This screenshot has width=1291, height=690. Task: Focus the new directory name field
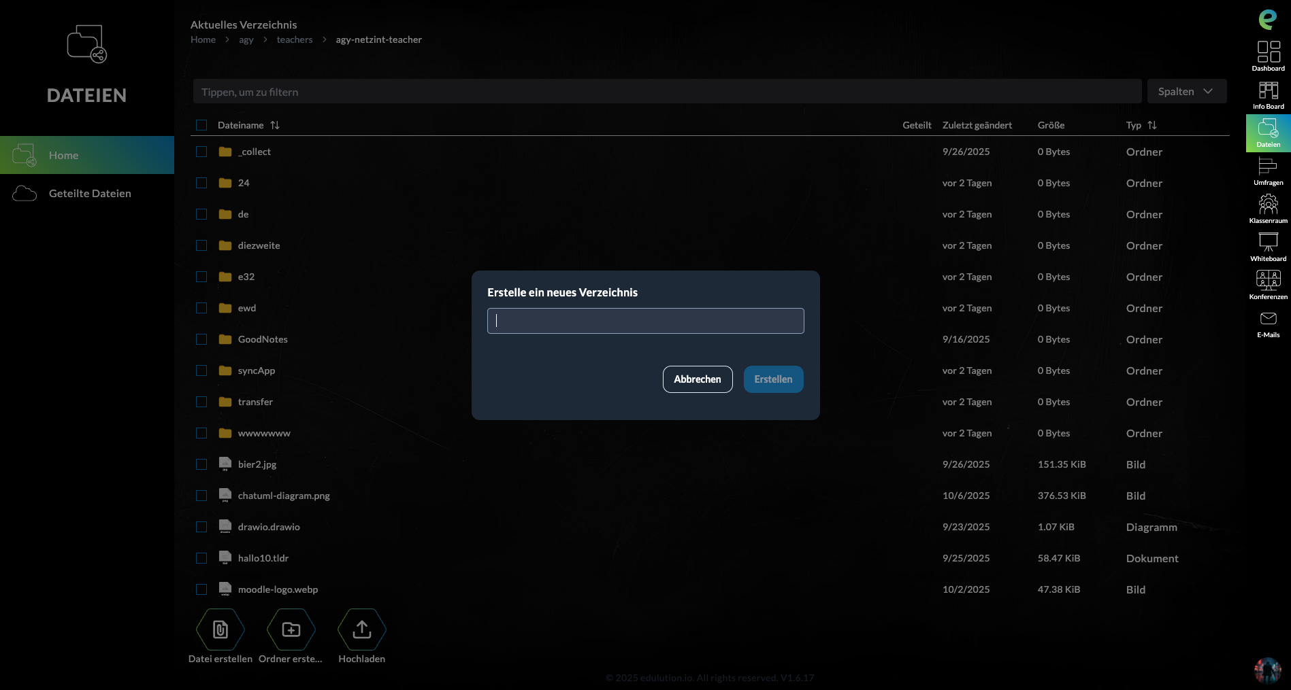(645, 321)
